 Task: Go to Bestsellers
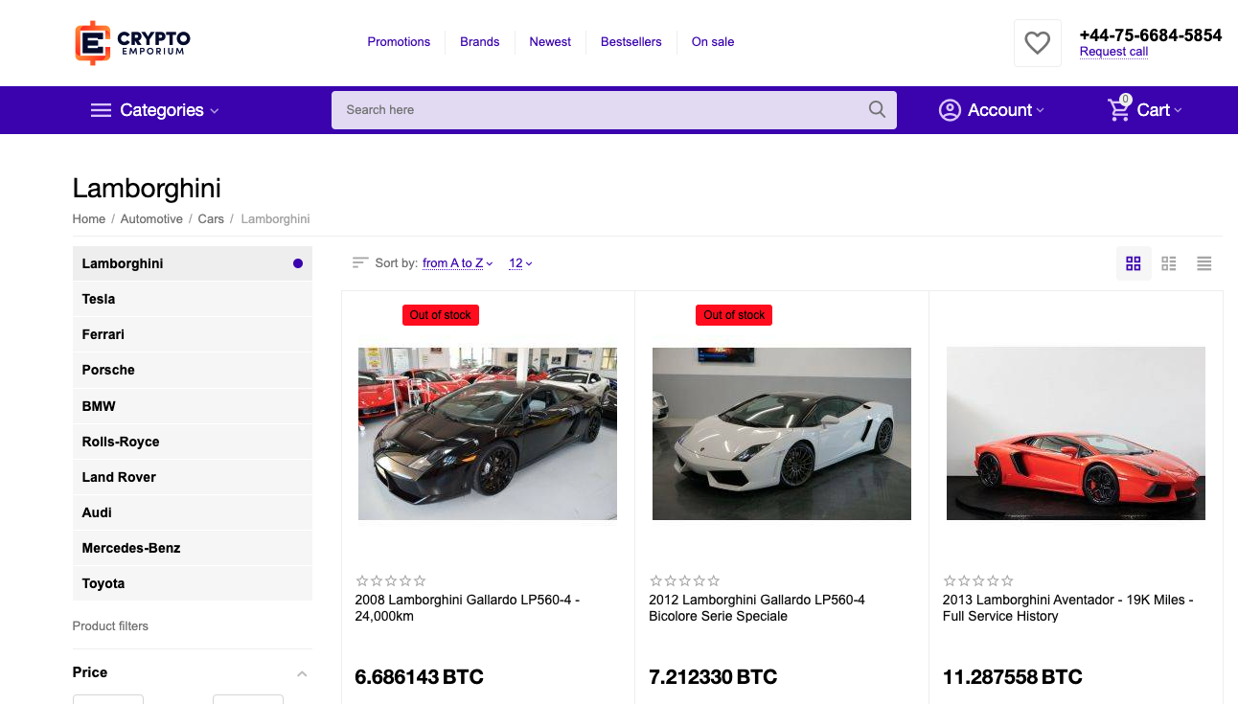pos(630,42)
